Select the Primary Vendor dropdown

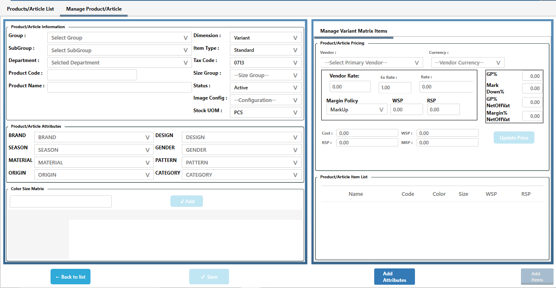[x=371, y=62]
